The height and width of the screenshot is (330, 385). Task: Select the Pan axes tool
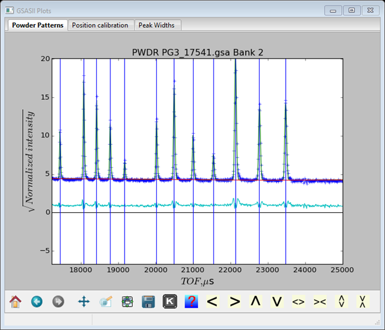pyautogui.click(x=83, y=302)
